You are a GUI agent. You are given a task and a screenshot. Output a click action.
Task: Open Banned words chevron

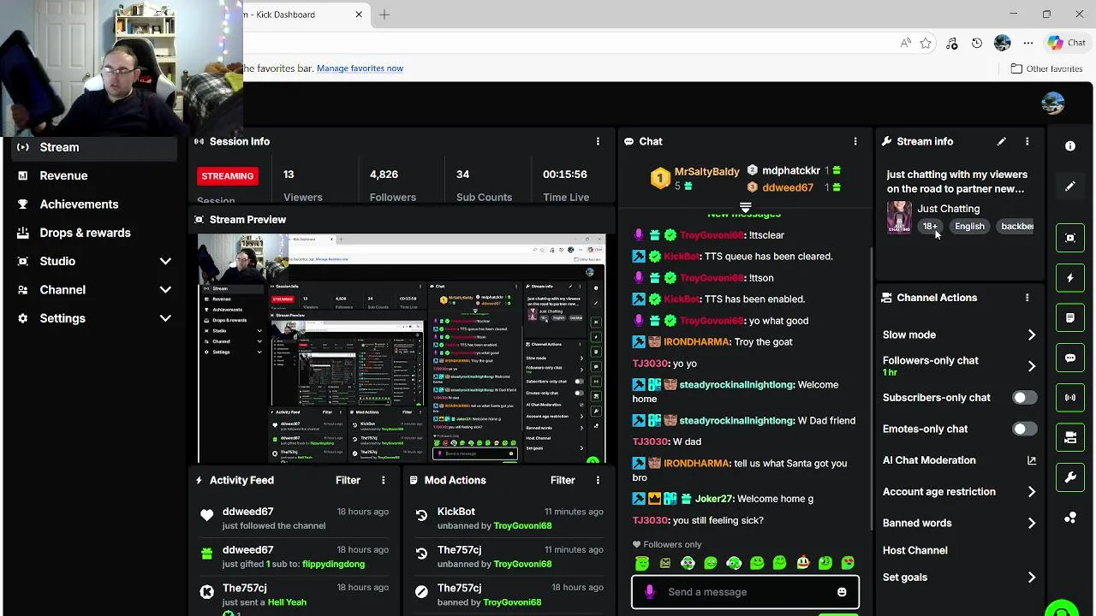coord(1031,523)
